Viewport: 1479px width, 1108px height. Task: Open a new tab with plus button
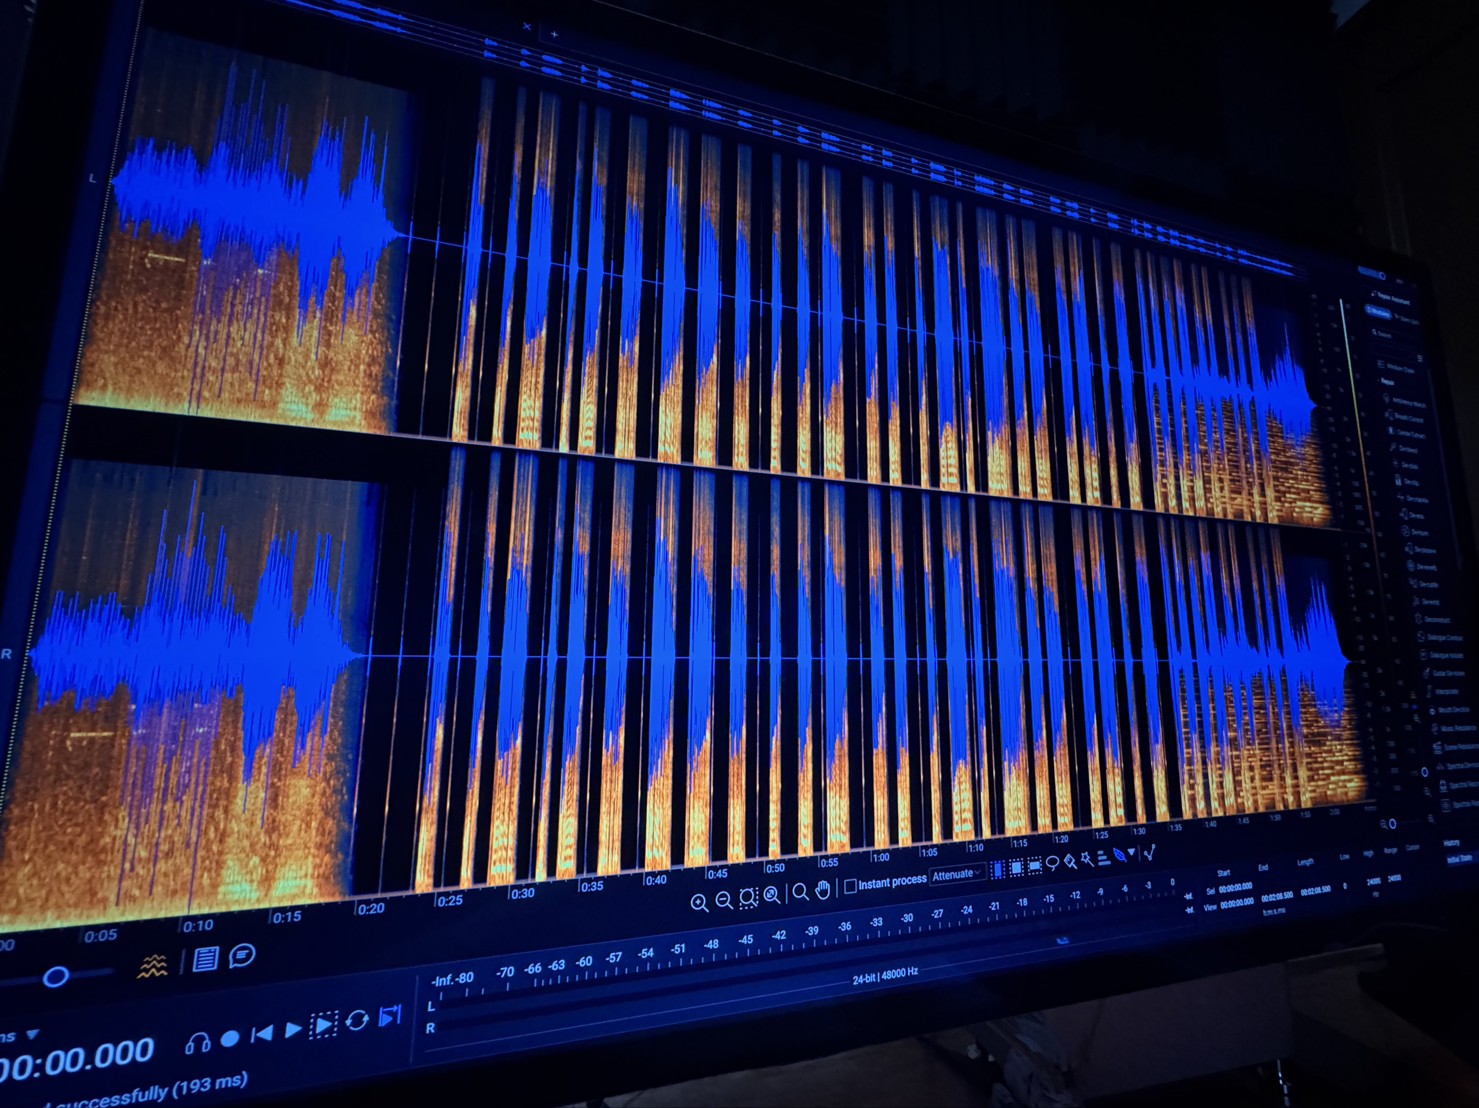coord(554,34)
